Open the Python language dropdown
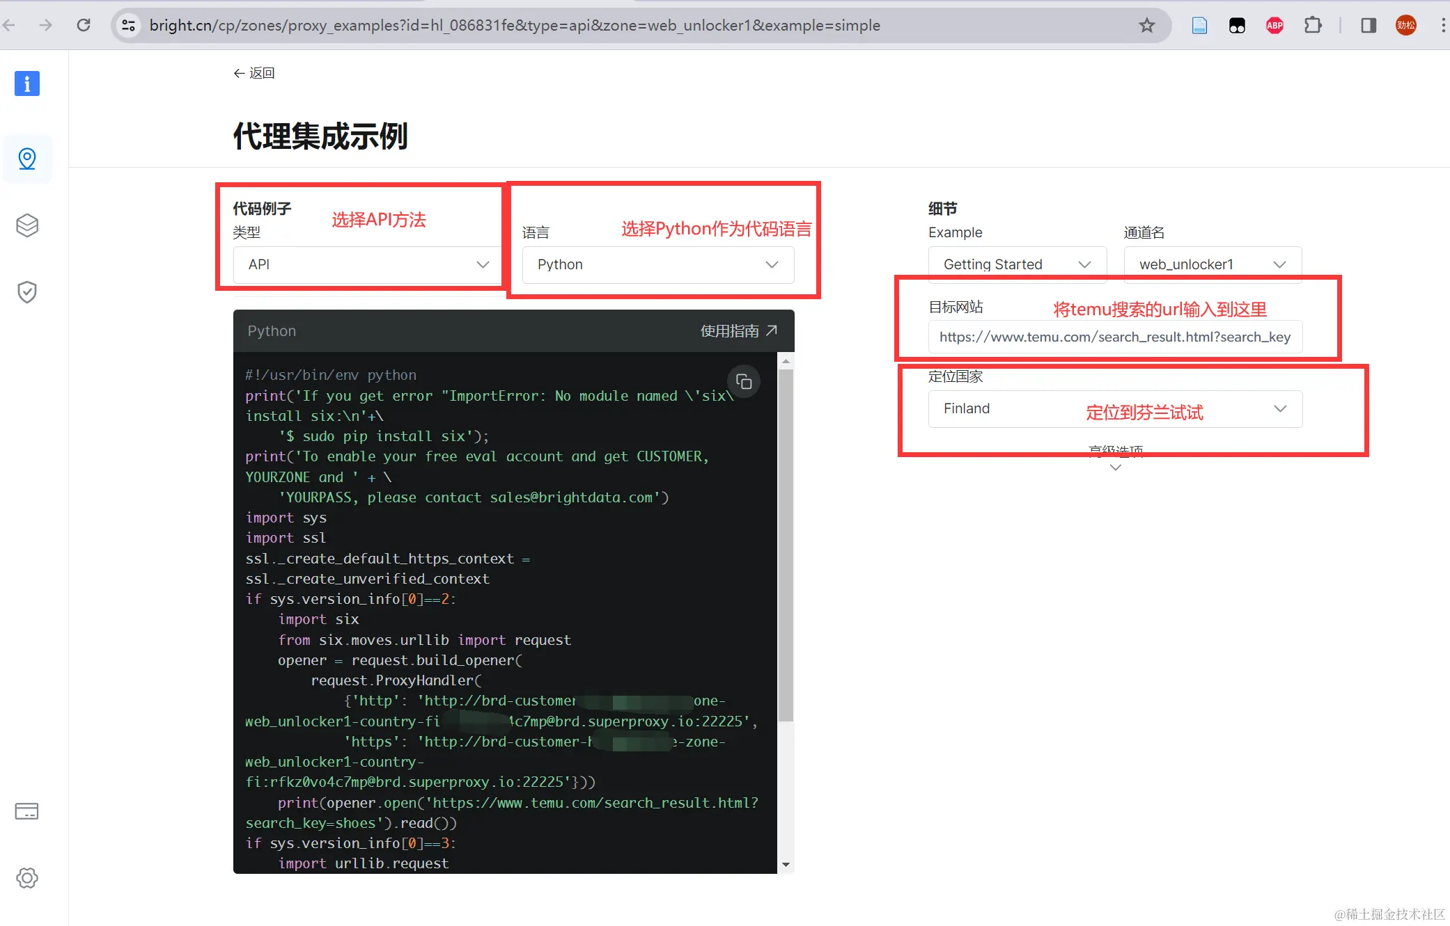Viewport: 1450px width, 926px height. pyautogui.click(x=657, y=264)
